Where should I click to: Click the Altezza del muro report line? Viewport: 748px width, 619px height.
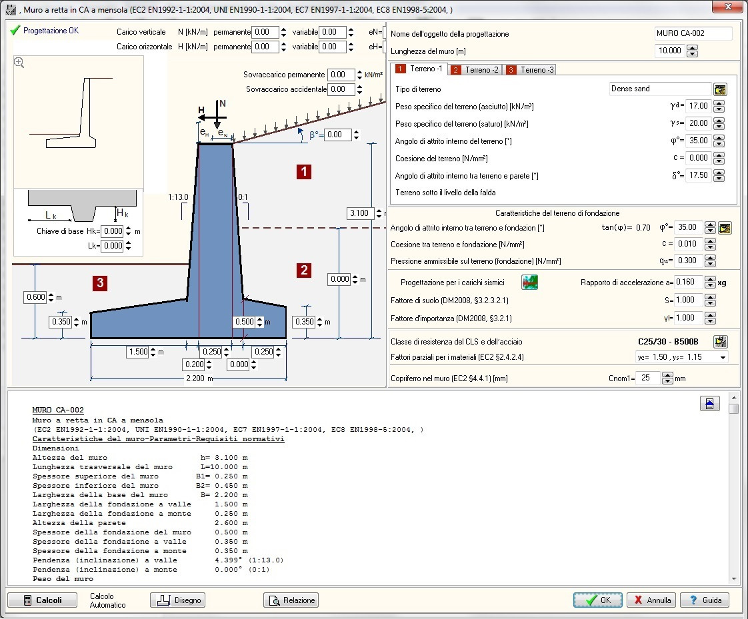coord(140,458)
